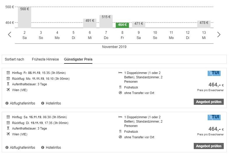Open Hotelinfos link in second offer
This screenshot has height=154, width=229.
[x=53, y=148]
